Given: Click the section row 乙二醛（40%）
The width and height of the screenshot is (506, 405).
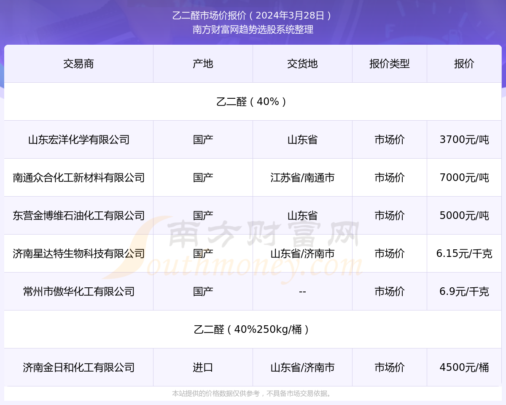Looking at the screenshot, I should (x=253, y=102).
